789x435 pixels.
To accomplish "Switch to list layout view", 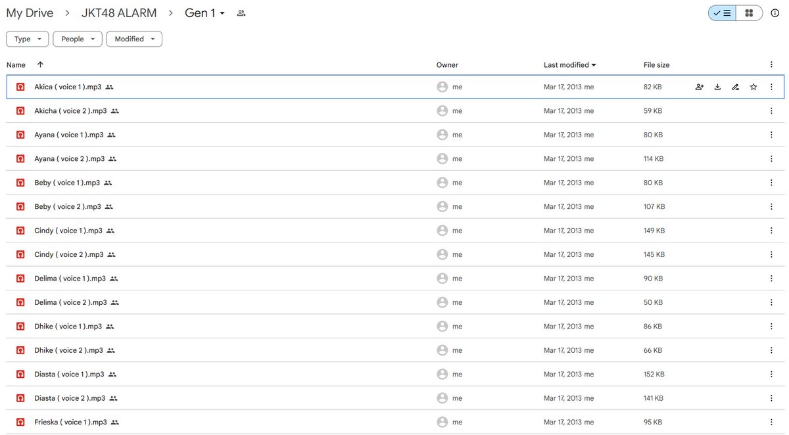I will 722,13.
